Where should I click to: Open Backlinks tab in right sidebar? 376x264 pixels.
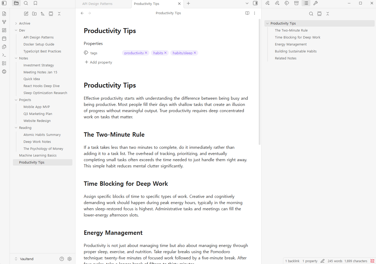pos(267,3)
